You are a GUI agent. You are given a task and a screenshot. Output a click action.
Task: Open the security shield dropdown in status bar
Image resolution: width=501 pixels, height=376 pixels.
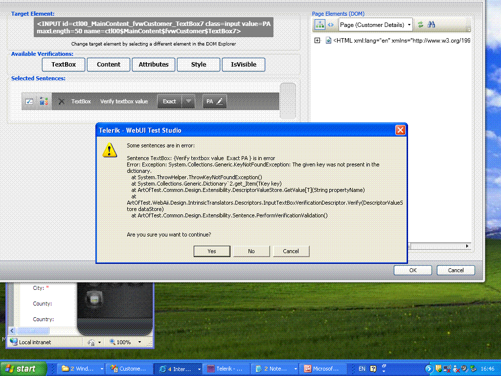[99, 342]
